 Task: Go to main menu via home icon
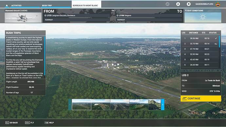pos(7,6)
